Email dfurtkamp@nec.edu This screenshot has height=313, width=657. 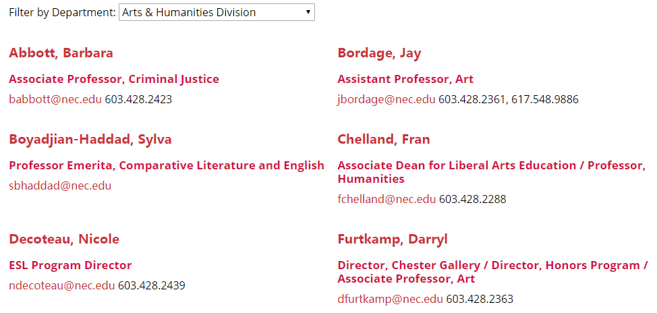click(x=390, y=299)
